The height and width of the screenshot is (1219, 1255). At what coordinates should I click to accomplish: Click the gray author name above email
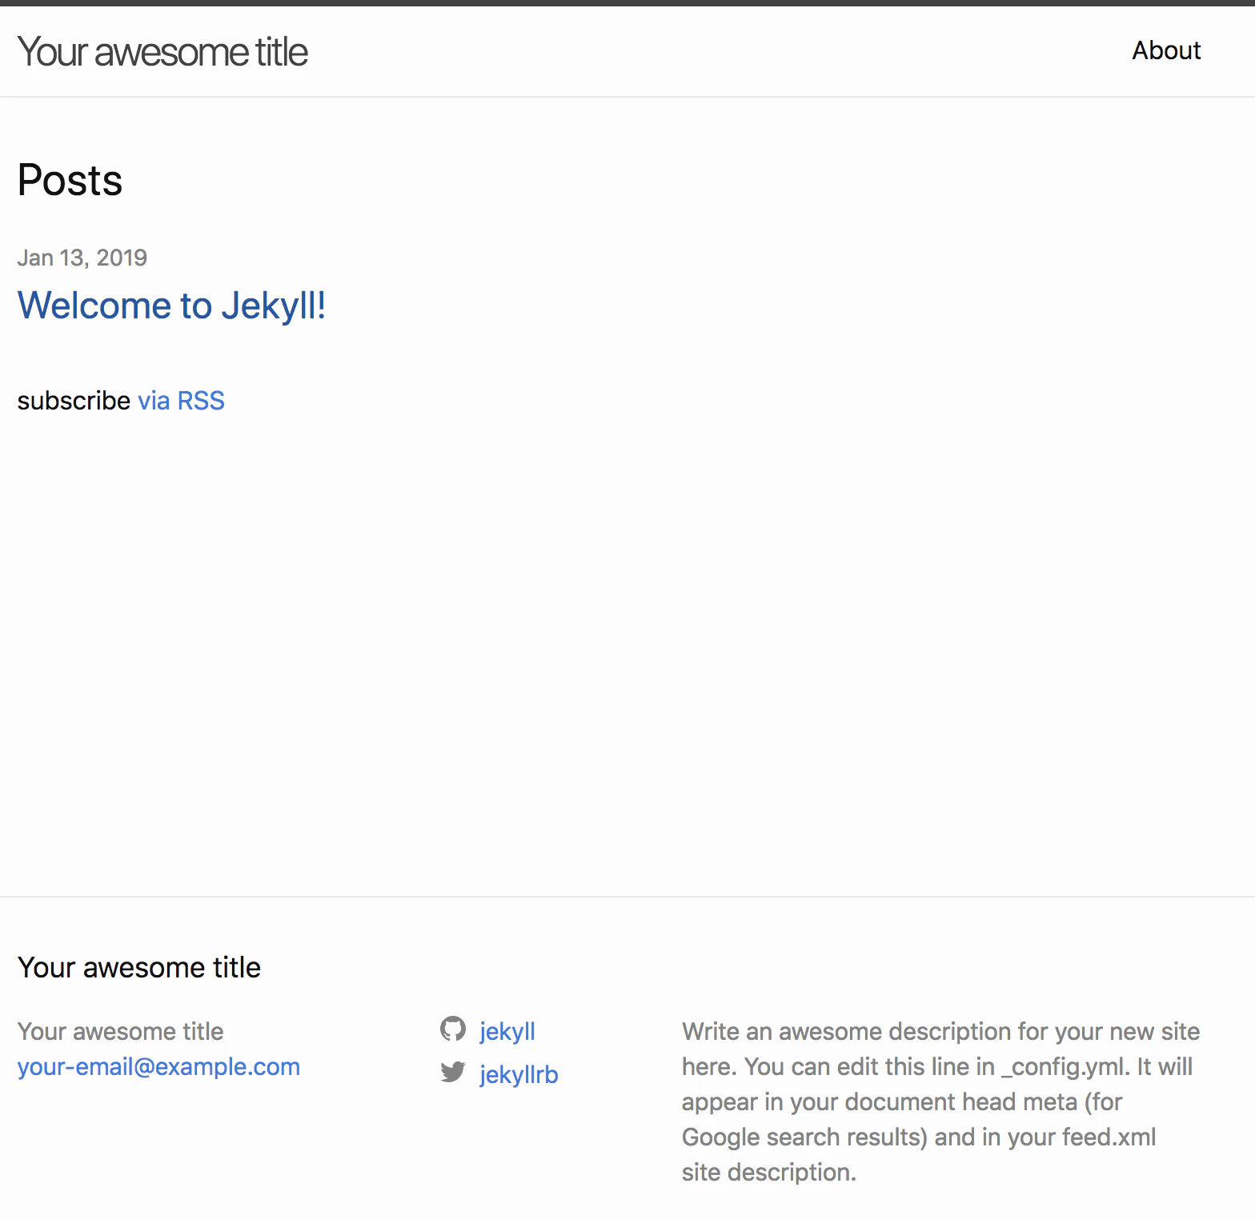[120, 1031]
